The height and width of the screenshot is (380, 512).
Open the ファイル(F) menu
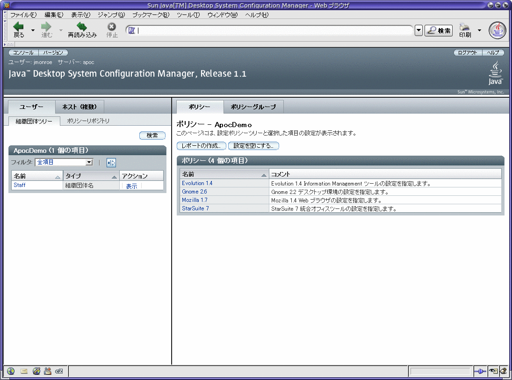(x=23, y=14)
